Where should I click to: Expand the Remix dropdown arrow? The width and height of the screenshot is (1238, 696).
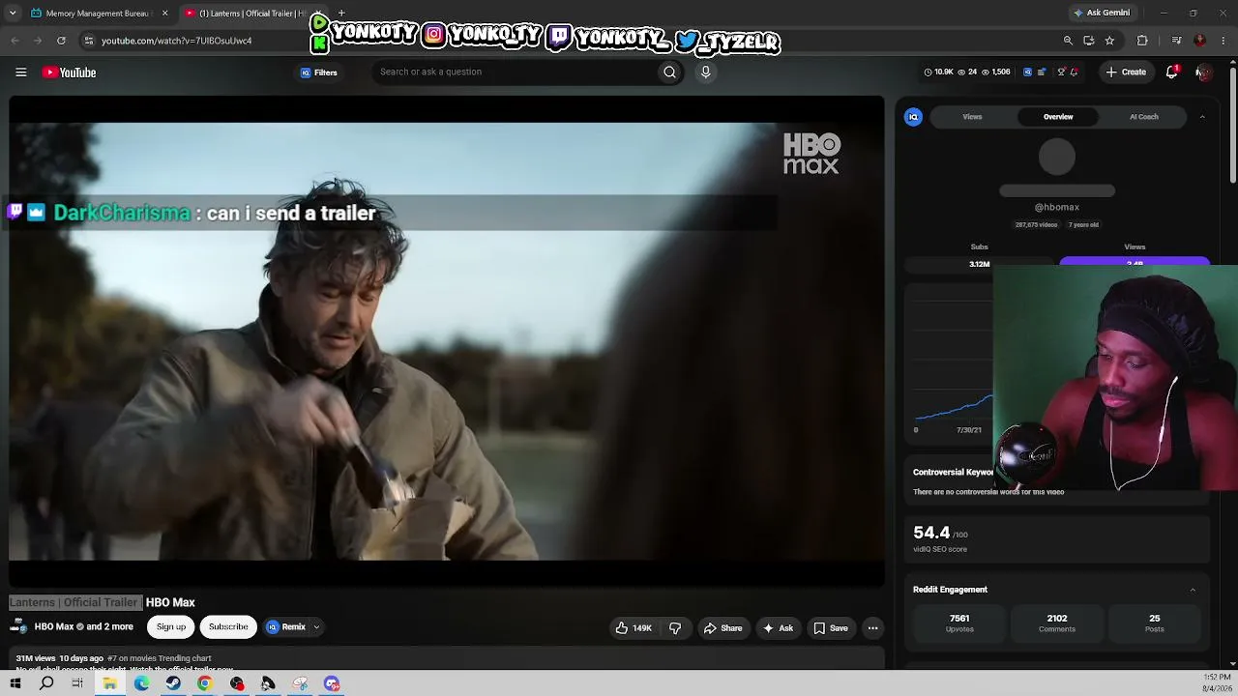click(316, 627)
